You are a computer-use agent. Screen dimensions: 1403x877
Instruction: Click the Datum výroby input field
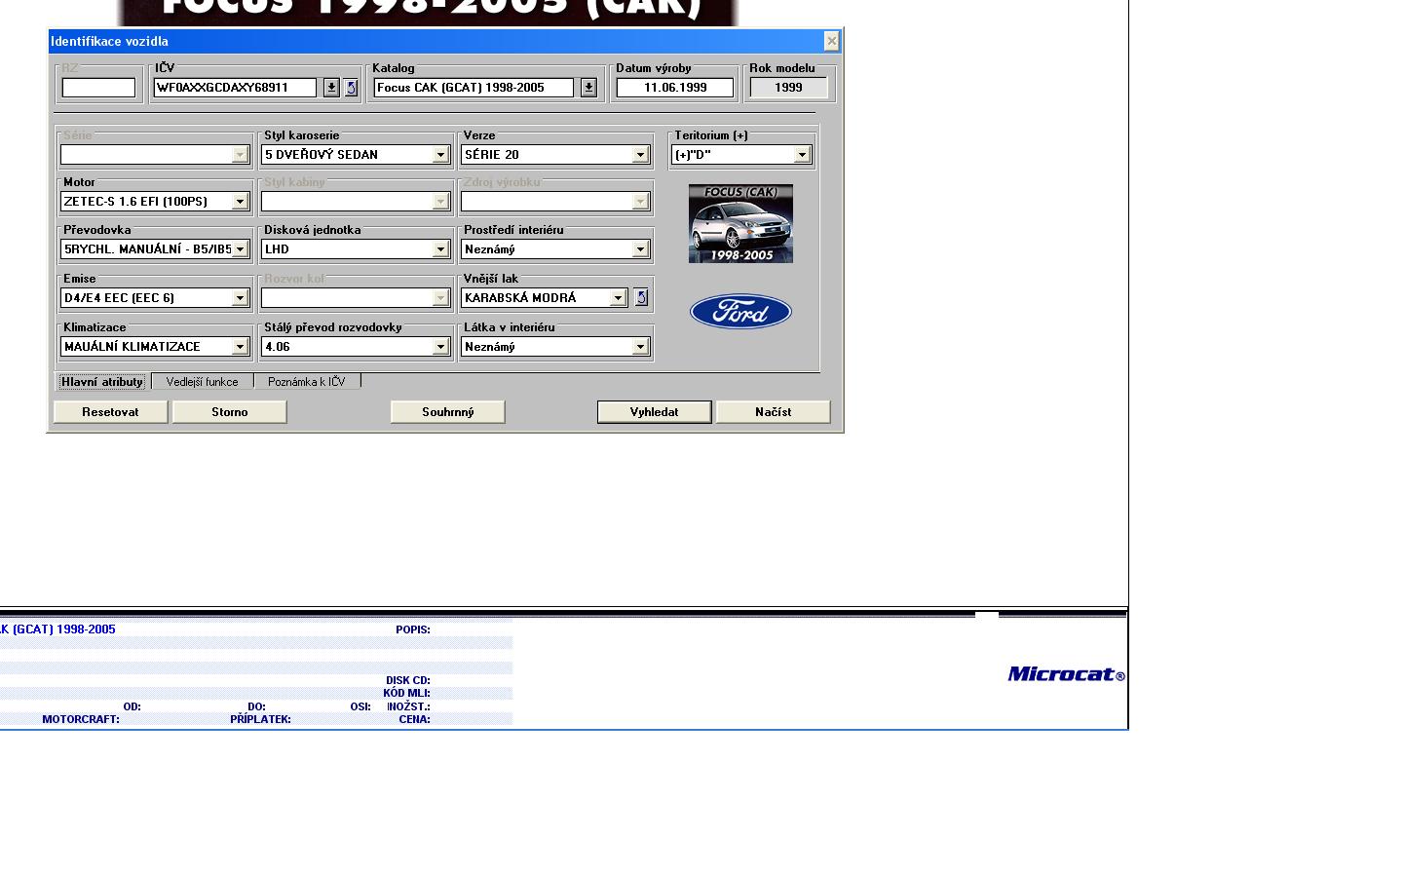[x=674, y=88]
